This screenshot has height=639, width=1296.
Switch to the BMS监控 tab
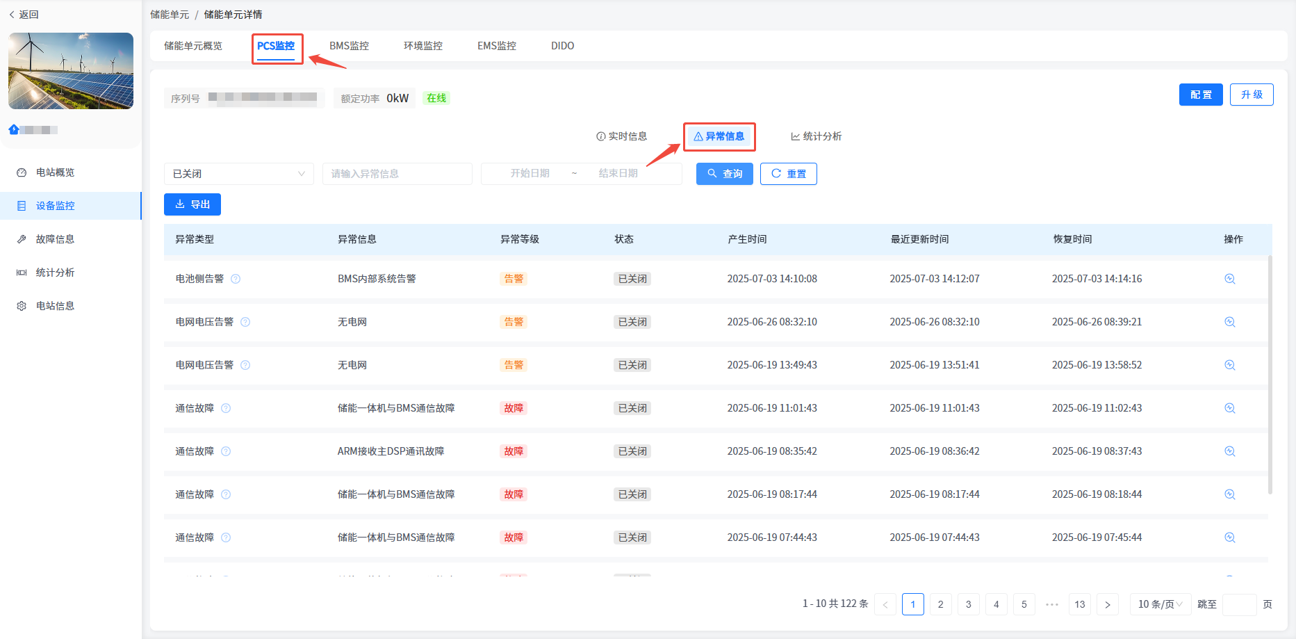(x=349, y=46)
